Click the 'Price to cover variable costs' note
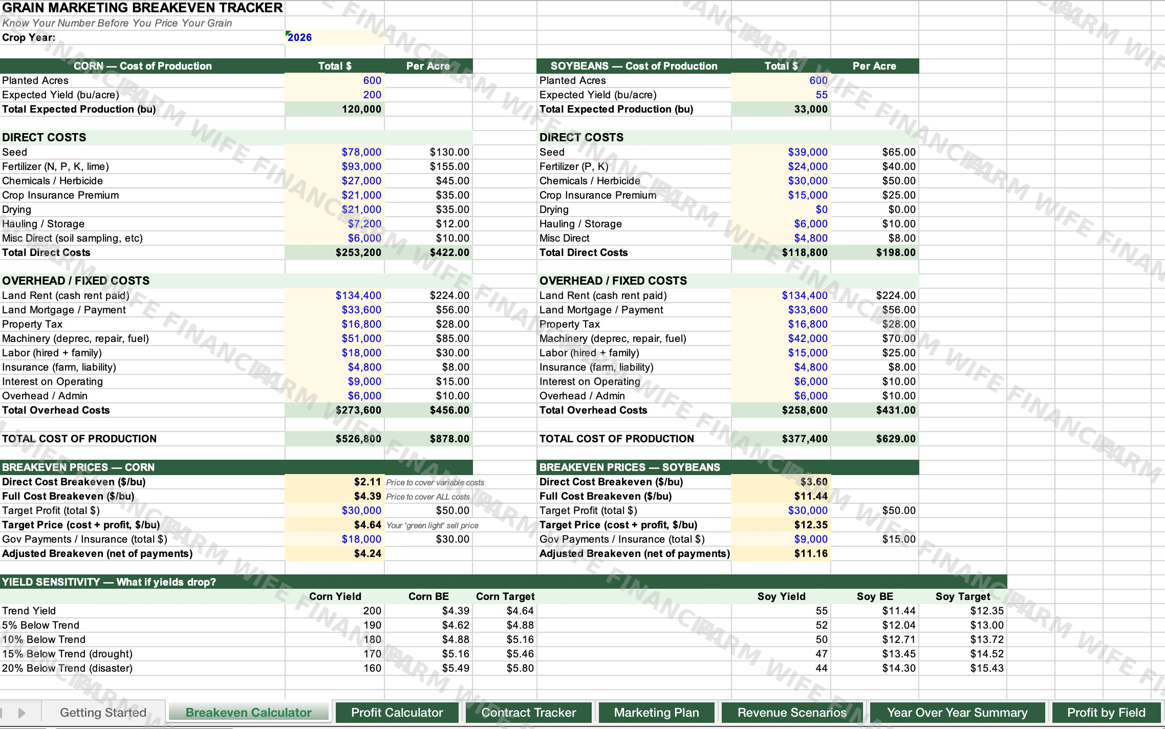This screenshot has width=1165, height=729. click(435, 482)
